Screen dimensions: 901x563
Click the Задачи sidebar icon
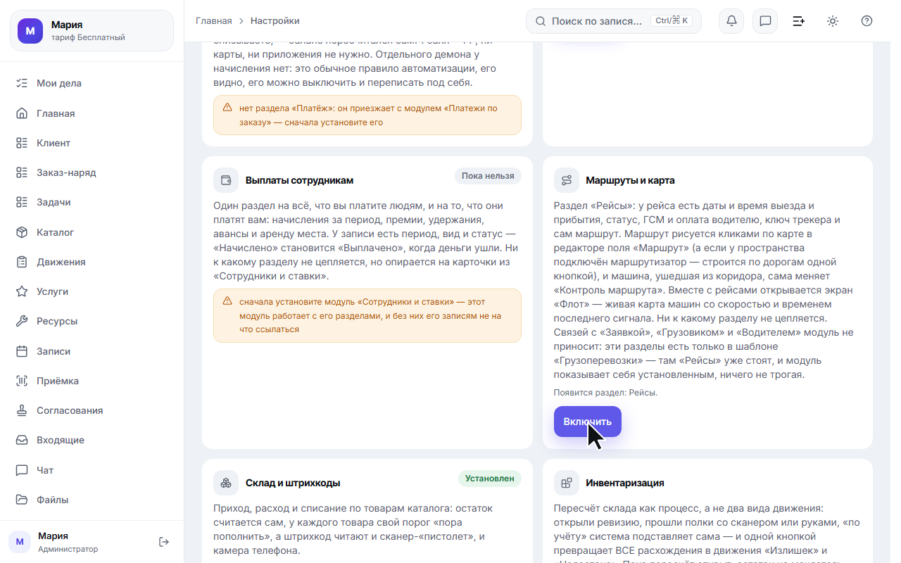click(22, 202)
